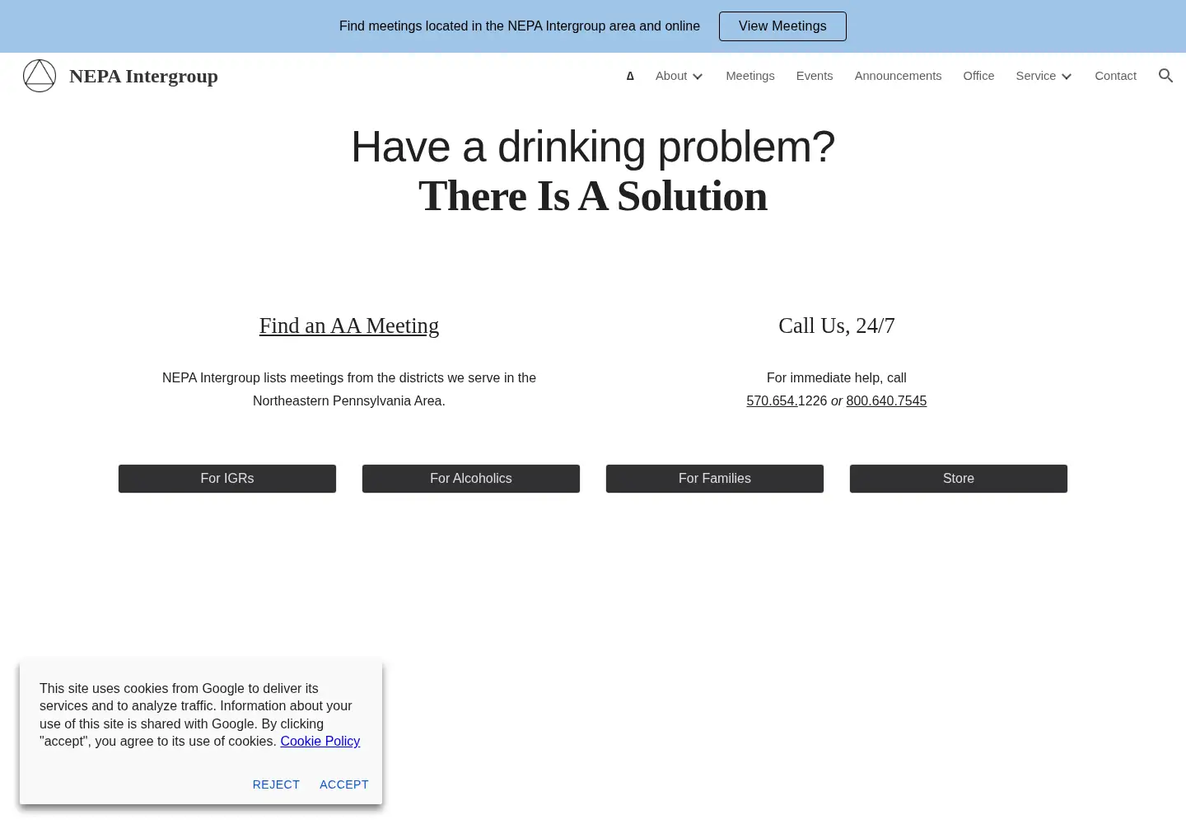This screenshot has height=824, width=1186.
Task: Click the NEPA Intergroup site title
Action: point(143,76)
